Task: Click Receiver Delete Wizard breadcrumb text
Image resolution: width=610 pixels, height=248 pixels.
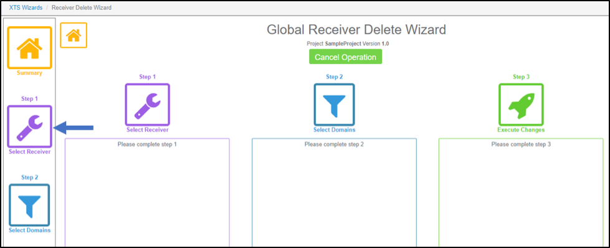Action: click(82, 7)
